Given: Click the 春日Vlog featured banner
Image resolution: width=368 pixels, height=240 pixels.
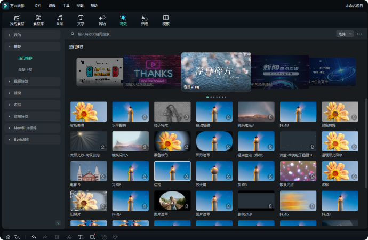Looking at the screenshot, I should [216, 71].
